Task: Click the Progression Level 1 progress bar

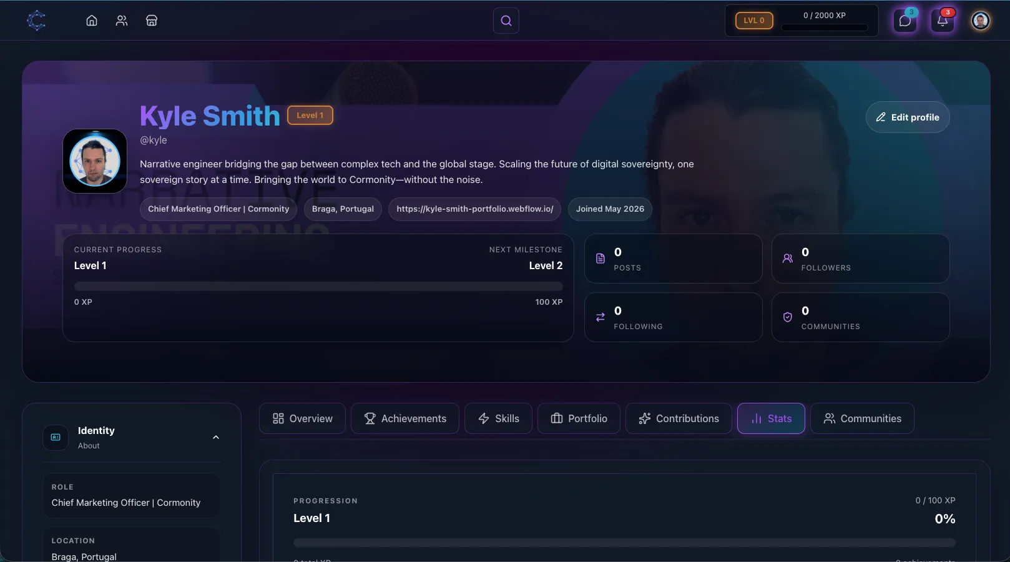Action: tap(624, 543)
